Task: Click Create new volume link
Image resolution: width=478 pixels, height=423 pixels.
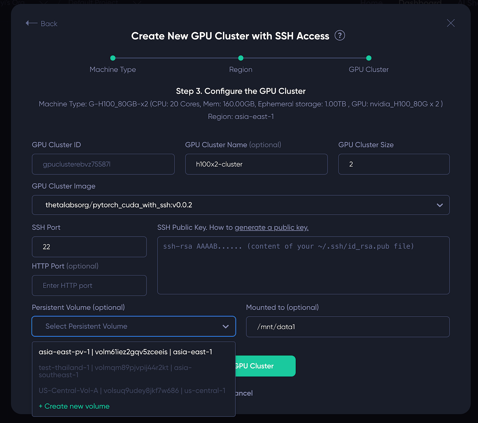Action: coord(74,406)
